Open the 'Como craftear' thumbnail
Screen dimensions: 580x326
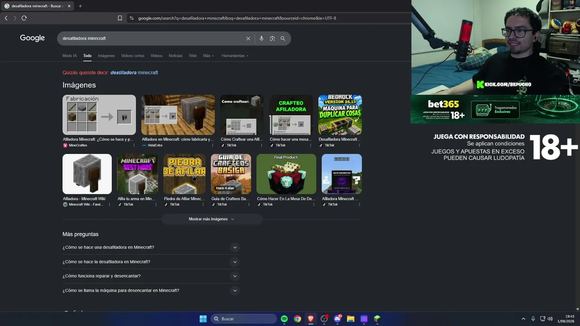[242, 115]
